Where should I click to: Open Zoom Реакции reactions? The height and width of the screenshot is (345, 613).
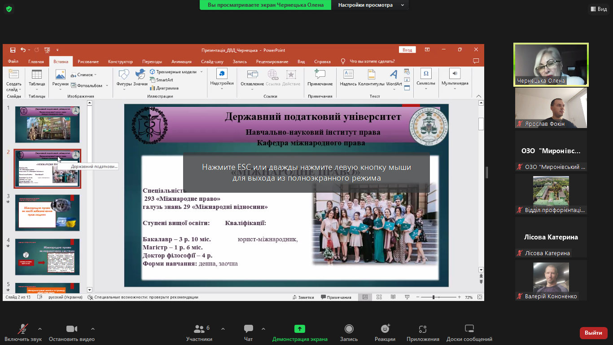(385, 333)
